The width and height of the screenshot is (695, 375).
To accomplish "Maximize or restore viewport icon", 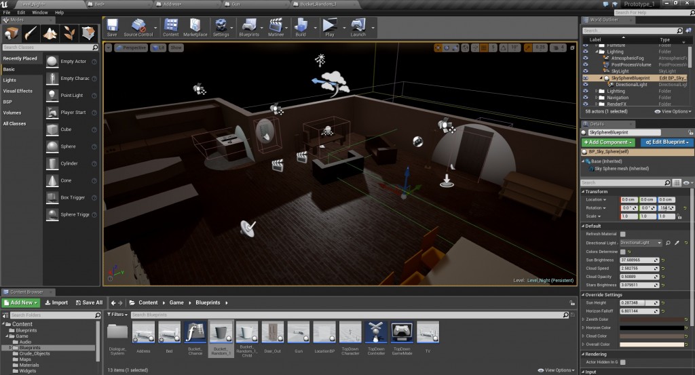I will pyautogui.click(x=573, y=47).
